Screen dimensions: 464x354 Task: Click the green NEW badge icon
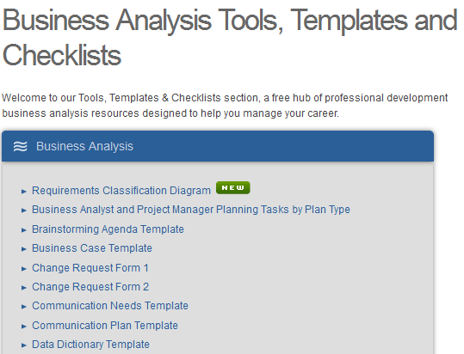click(233, 188)
